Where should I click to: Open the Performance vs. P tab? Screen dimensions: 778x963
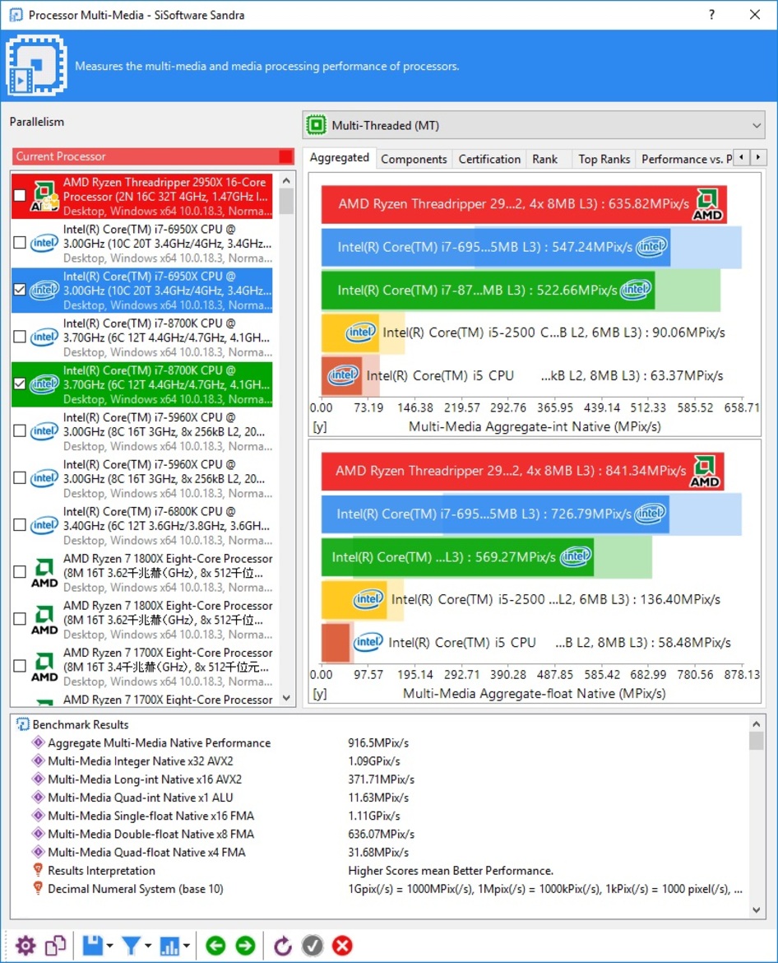click(x=686, y=159)
